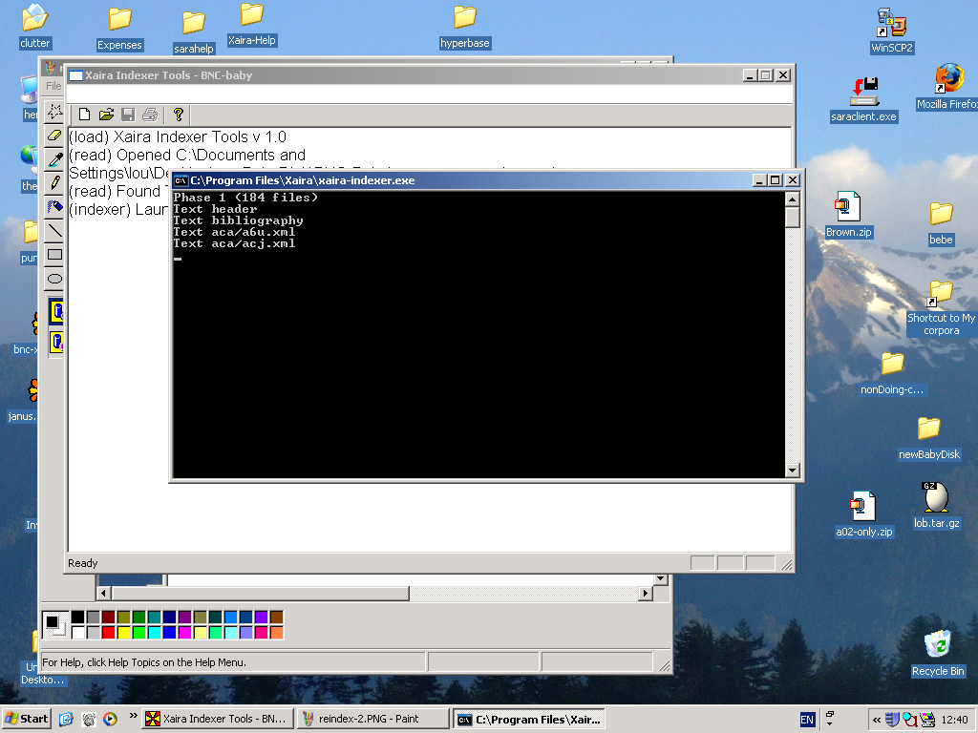The height and width of the screenshot is (733, 978).
Task: Select the Recycle Bin icon
Action: [938, 653]
